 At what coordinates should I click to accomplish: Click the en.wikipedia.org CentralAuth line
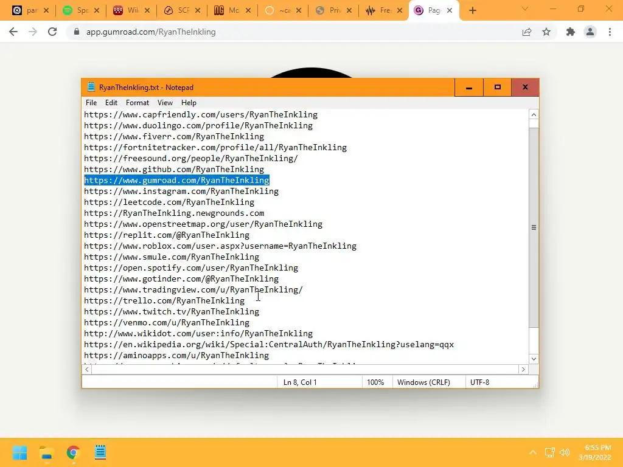click(268, 345)
